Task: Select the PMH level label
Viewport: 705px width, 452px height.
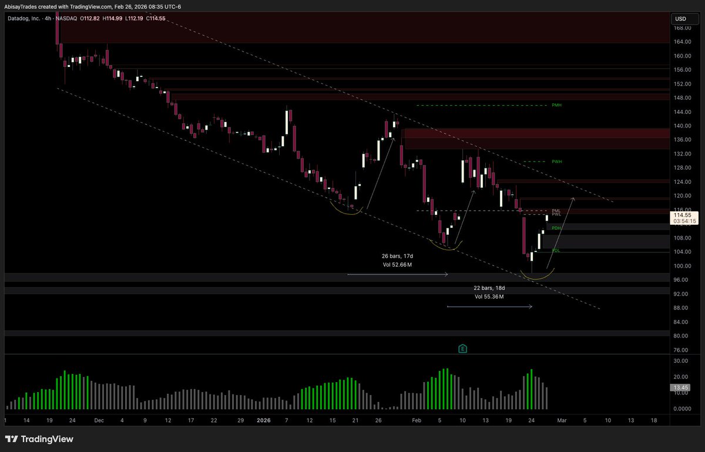Action: tap(556, 105)
